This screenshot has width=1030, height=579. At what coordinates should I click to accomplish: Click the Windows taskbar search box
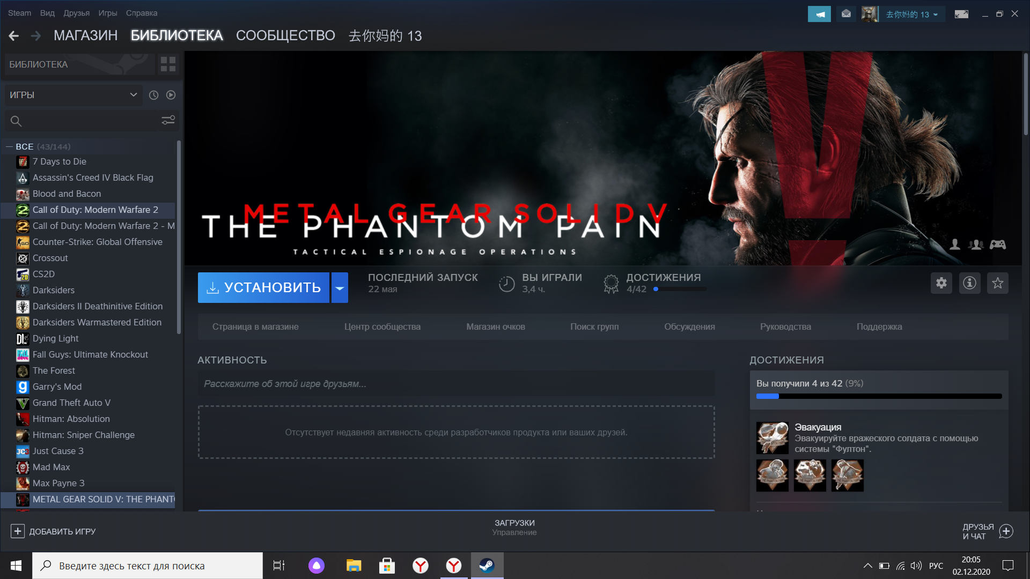[x=148, y=566]
